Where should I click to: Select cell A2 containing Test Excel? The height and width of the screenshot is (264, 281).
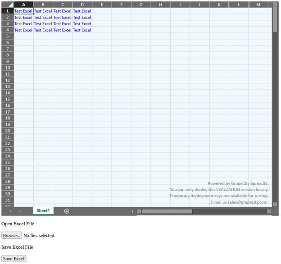coord(24,17)
